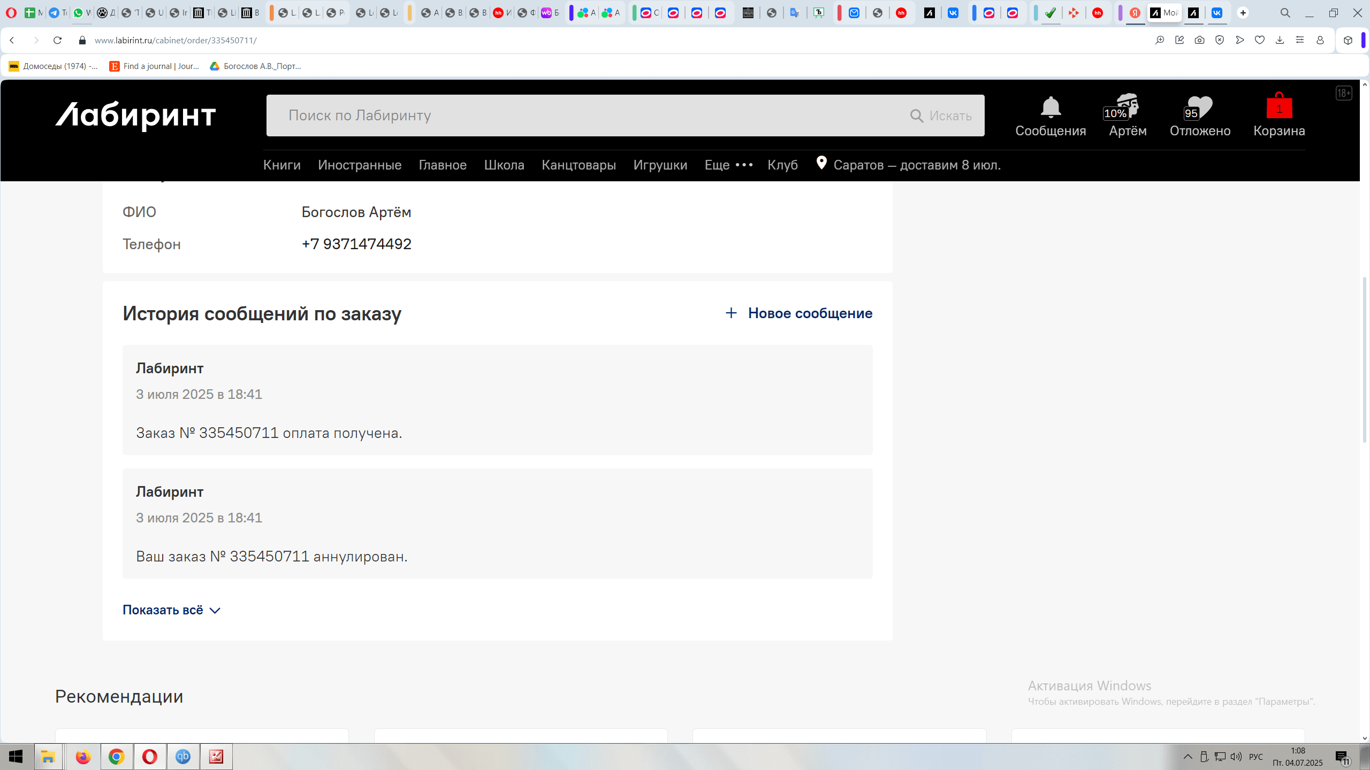Switch to the Google Translate tab
This screenshot has width=1370, height=770.
[795, 13]
